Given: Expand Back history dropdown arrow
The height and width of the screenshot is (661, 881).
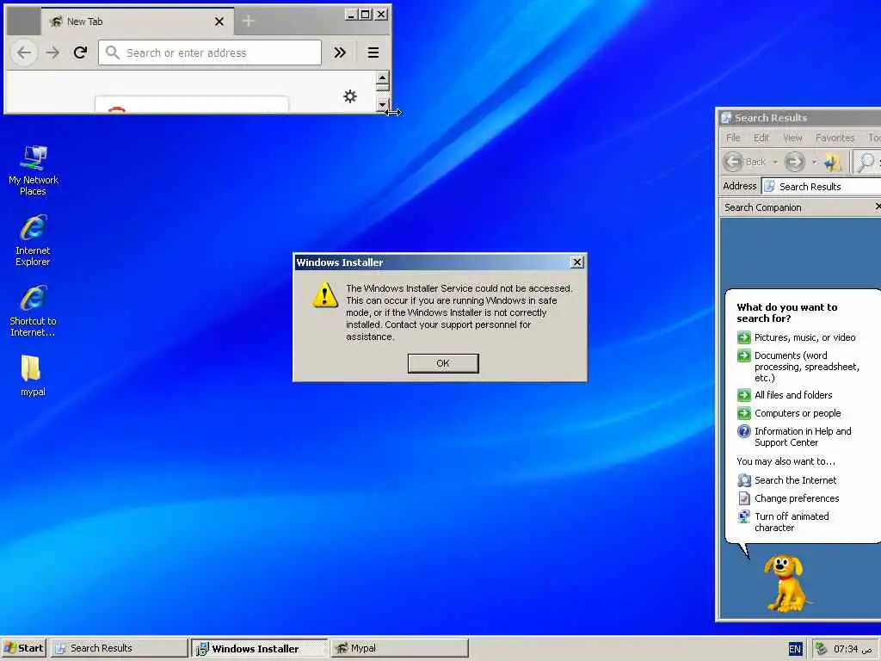Looking at the screenshot, I should 775,162.
